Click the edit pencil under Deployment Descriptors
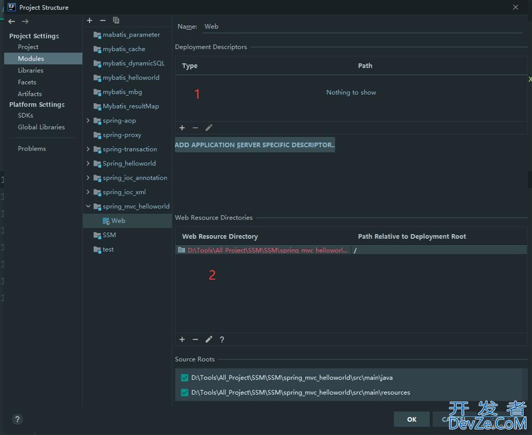Screen dimensions: 532x435 pos(209,128)
